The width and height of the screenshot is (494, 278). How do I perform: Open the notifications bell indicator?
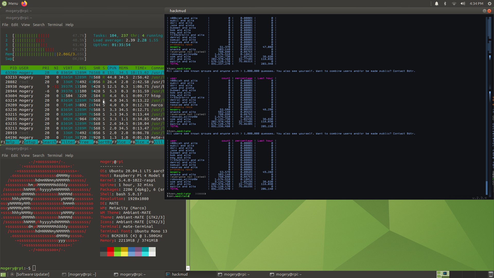pos(437,4)
